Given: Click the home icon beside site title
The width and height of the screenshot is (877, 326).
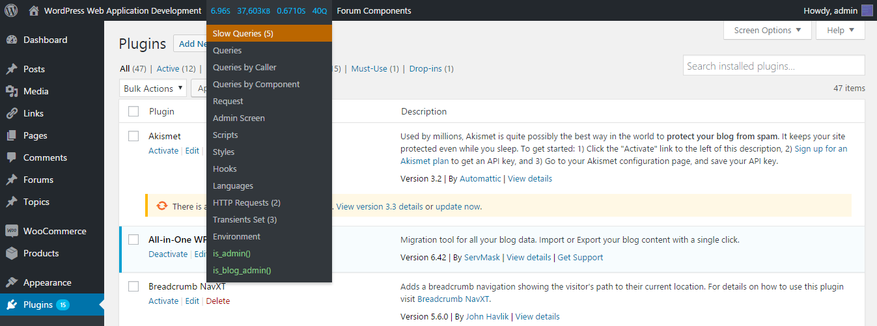Looking at the screenshot, I should point(34,10).
